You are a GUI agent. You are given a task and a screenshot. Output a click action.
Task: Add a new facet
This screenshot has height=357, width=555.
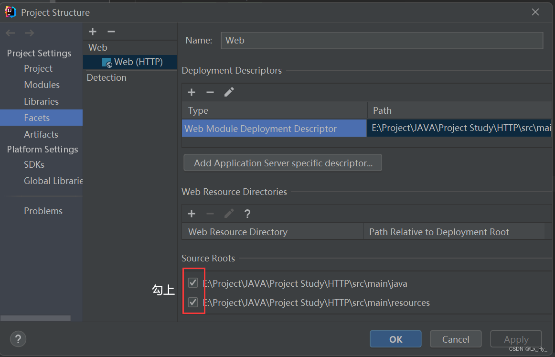92,32
